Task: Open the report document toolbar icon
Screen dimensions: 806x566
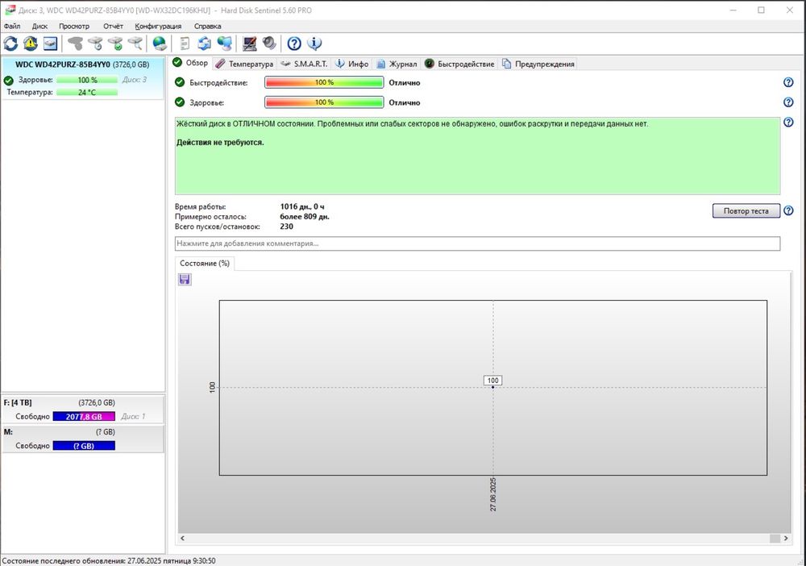Action: coord(185,44)
